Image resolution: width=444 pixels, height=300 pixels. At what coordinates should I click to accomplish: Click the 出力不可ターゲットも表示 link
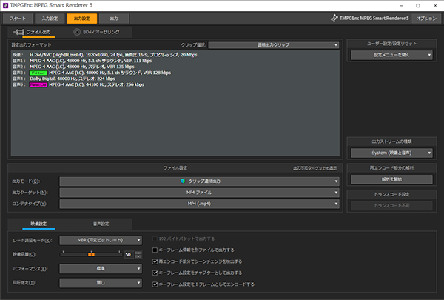coord(315,168)
